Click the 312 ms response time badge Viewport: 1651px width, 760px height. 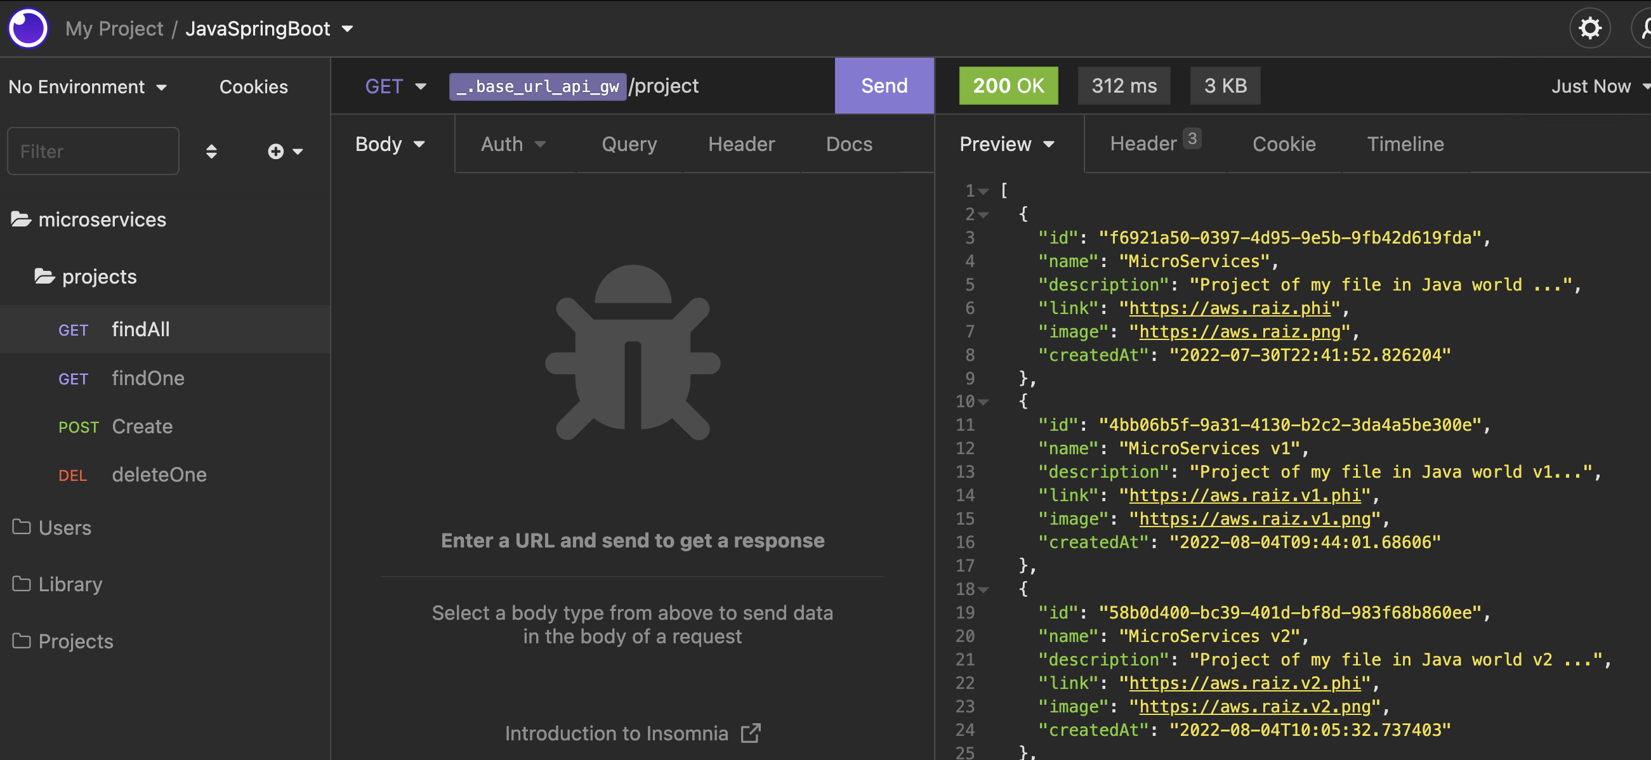coord(1124,86)
